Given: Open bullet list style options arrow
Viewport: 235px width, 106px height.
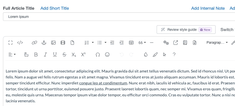Looking at the screenshot, I should 106,43.
